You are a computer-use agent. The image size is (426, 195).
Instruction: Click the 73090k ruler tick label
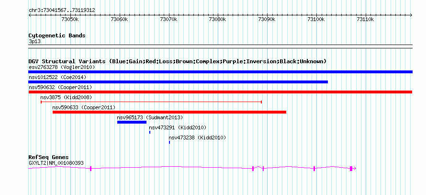[267, 20]
